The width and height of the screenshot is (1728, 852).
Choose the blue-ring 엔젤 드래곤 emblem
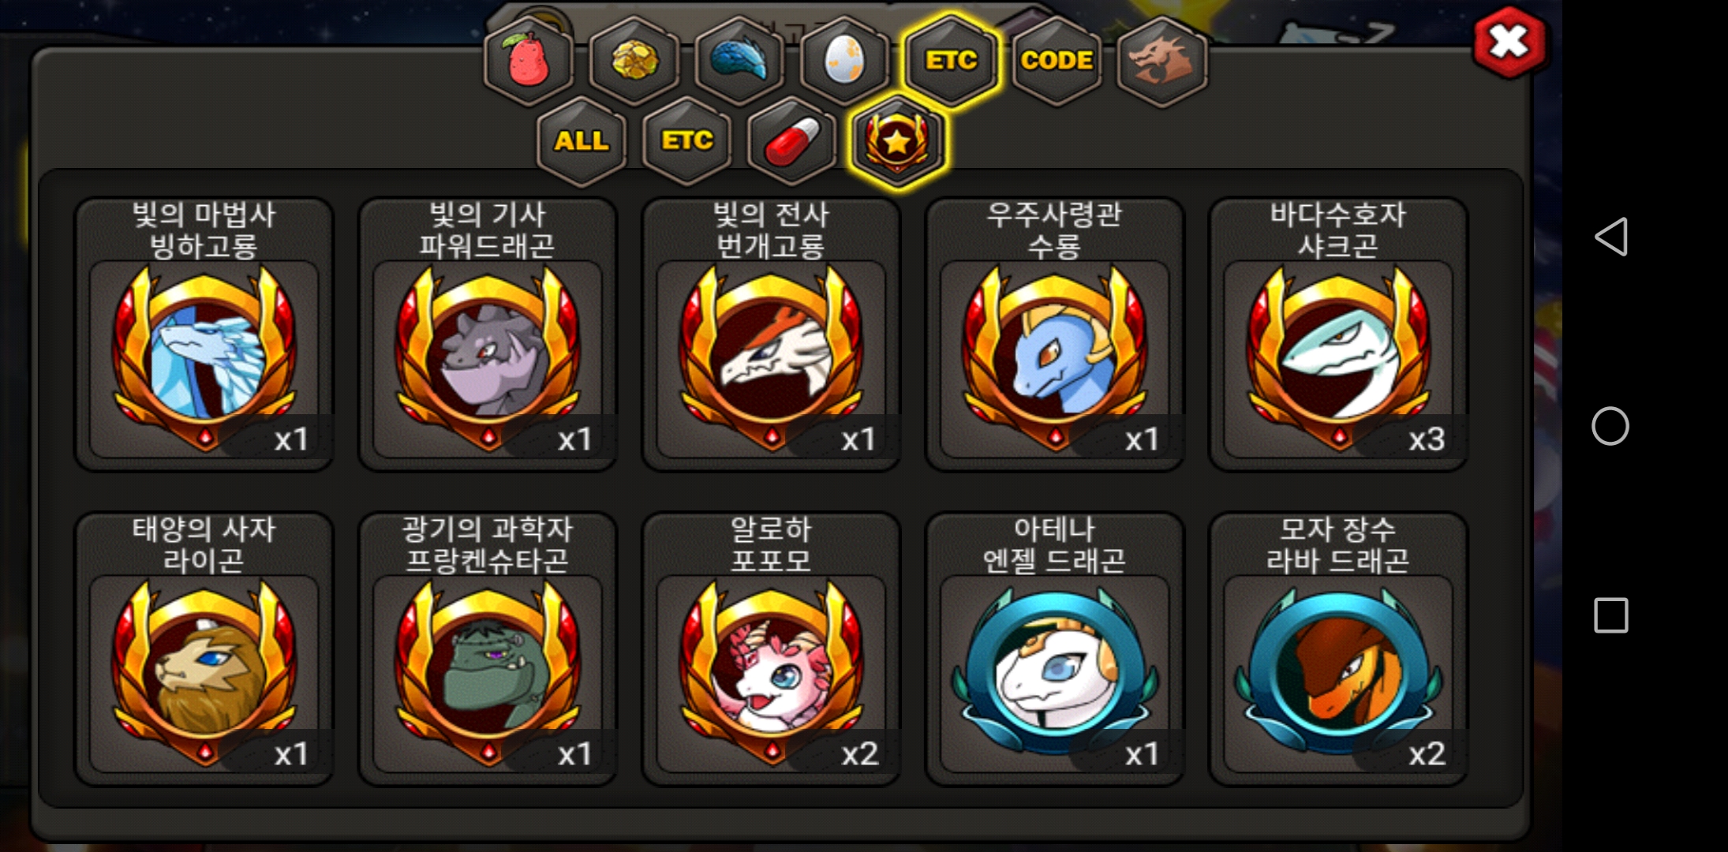tap(1055, 649)
